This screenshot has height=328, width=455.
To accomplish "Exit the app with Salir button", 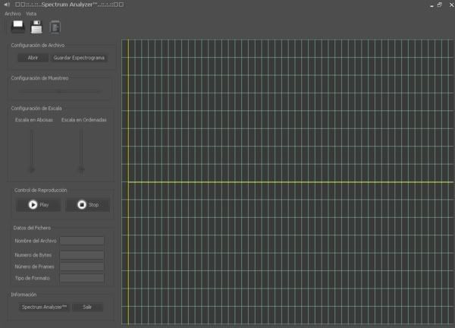I will point(87,307).
